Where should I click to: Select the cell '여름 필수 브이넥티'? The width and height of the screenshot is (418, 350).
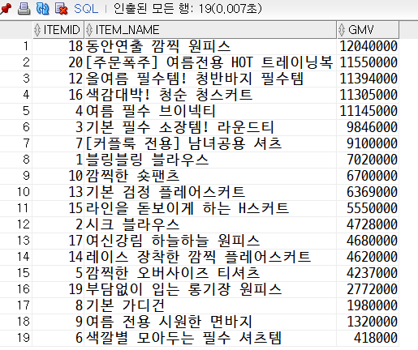pyautogui.click(x=210, y=111)
